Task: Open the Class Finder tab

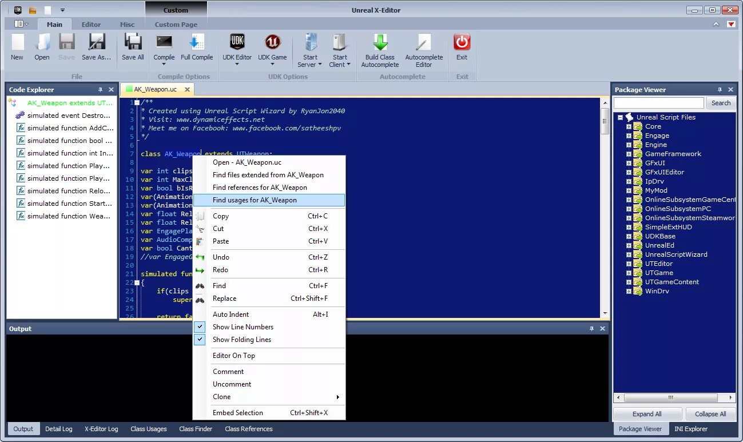Action: (196, 429)
